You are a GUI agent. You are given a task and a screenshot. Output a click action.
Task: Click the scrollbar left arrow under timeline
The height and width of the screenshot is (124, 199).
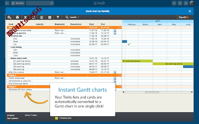(x=123, y=92)
